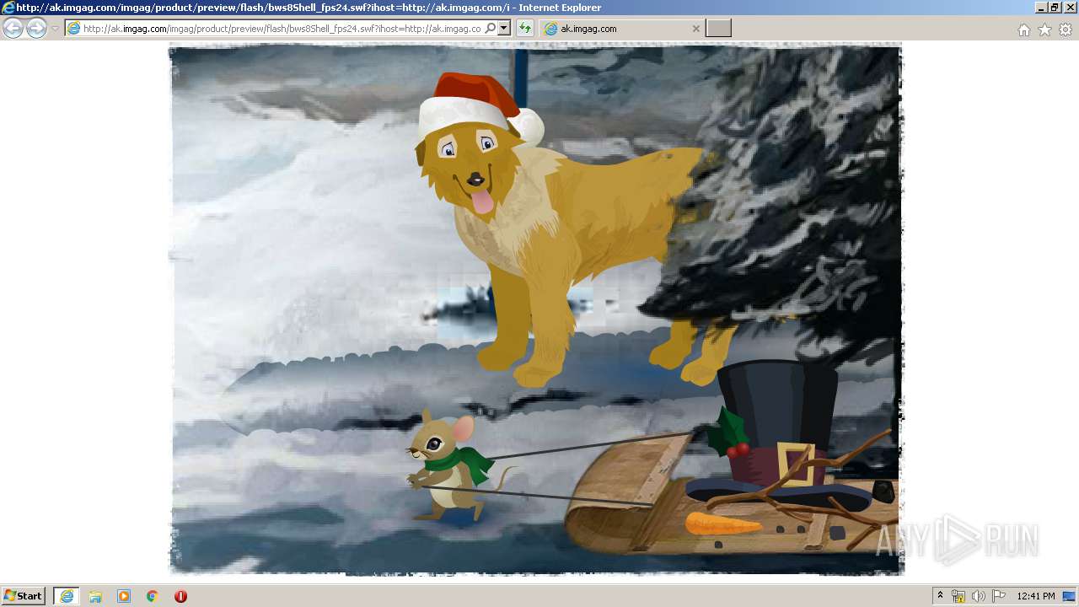Click the Internet Explorer title bar icon
1079x607 pixels.
tap(8, 8)
